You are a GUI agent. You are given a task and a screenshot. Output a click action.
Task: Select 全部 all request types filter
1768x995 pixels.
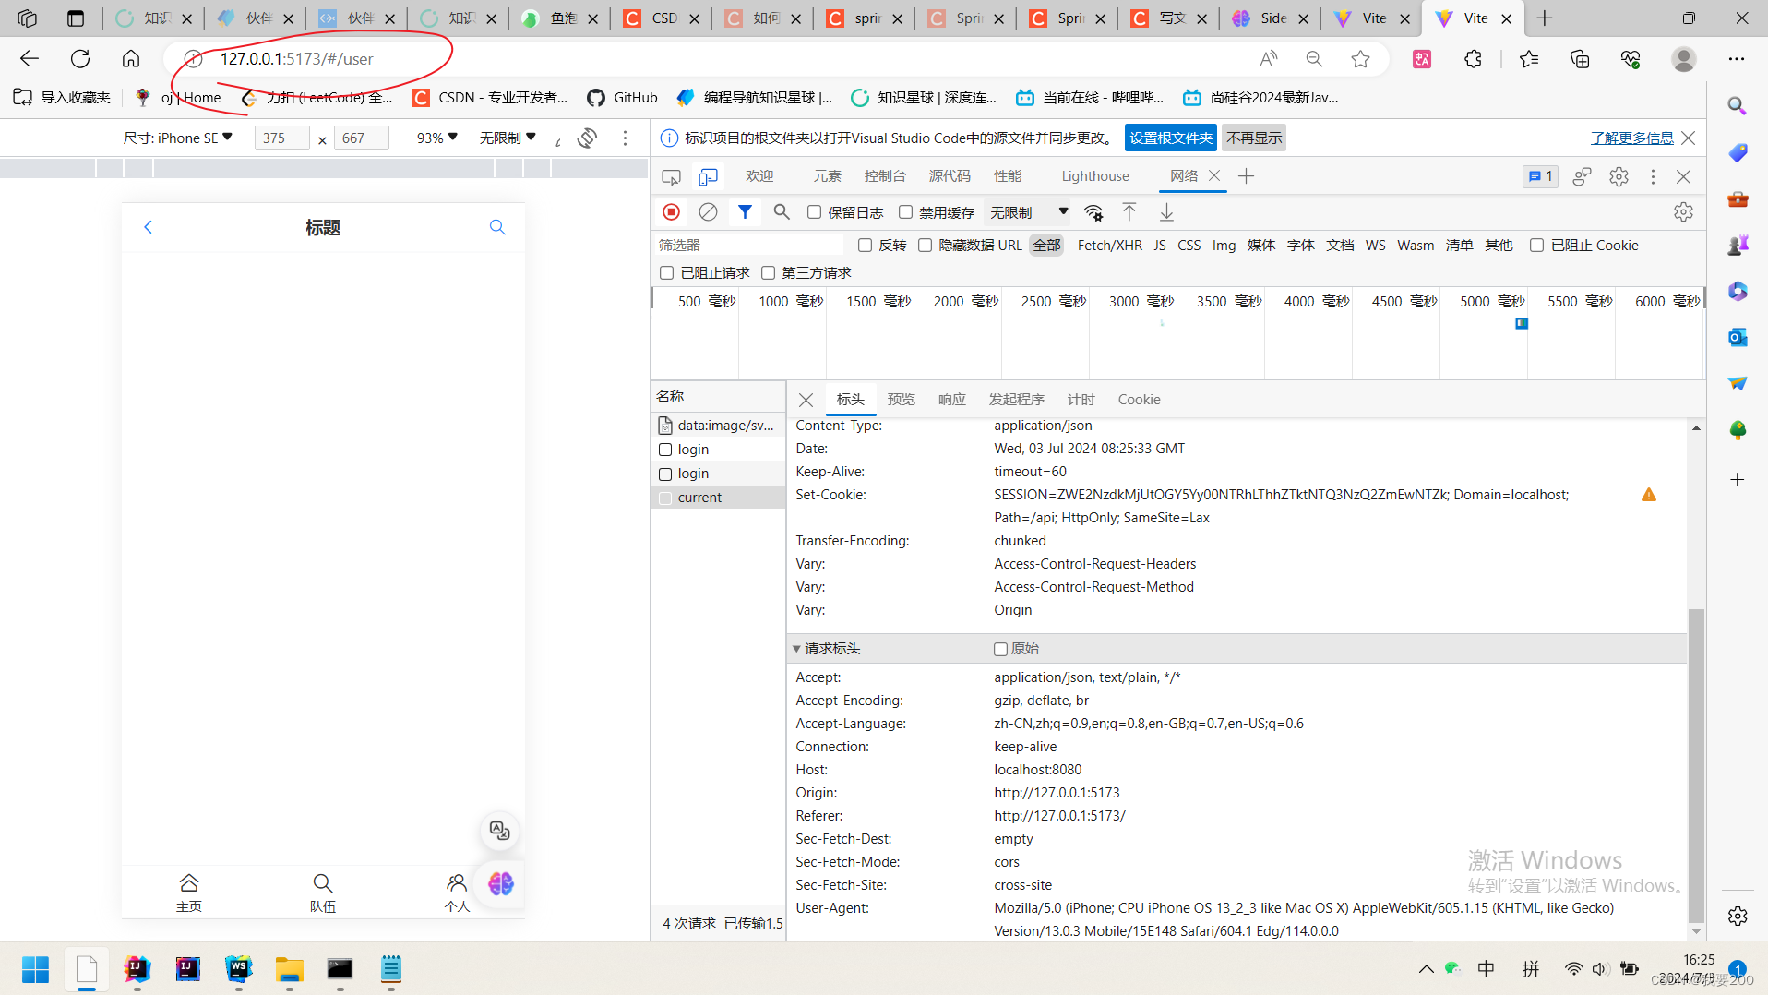[x=1046, y=246]
